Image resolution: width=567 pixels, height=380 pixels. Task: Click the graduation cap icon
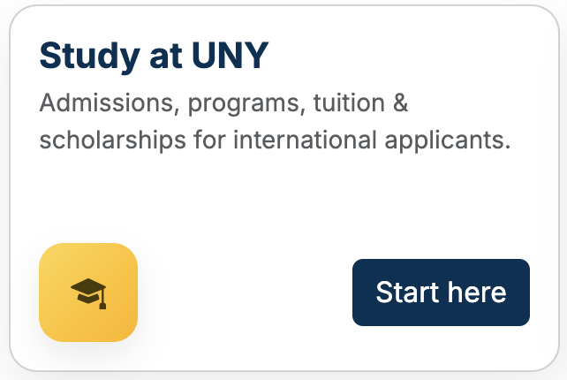tap(88, 292)
